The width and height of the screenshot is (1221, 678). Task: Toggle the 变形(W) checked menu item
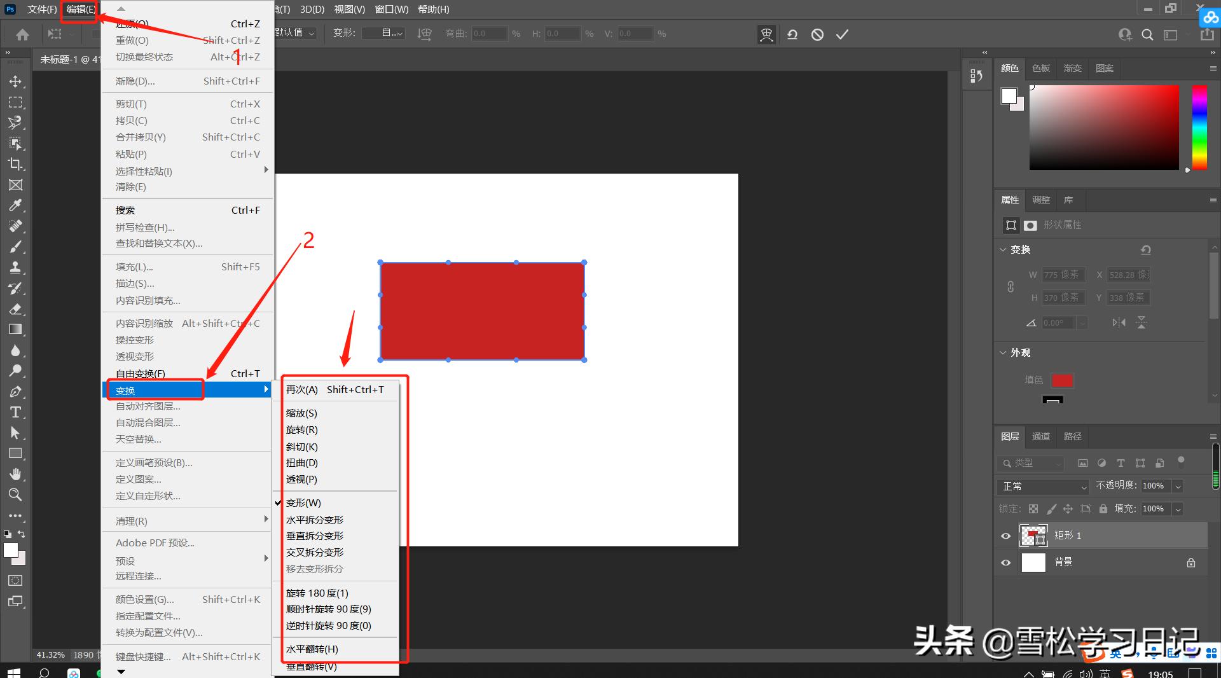(x=303, y=503)
